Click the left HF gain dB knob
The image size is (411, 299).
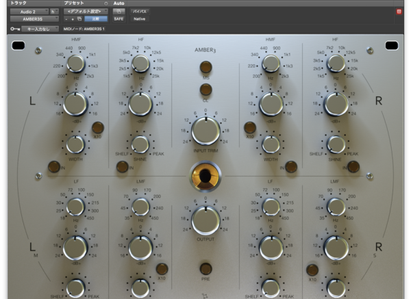(140, 104)
